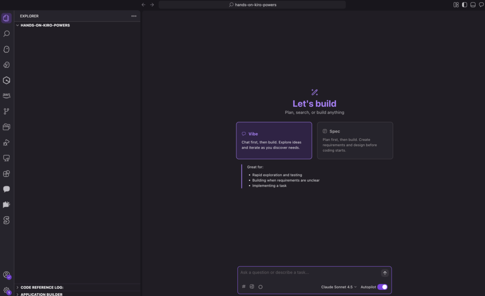Open the Manage settings gear menu
The image size is (485, 296).
(7, 290)
